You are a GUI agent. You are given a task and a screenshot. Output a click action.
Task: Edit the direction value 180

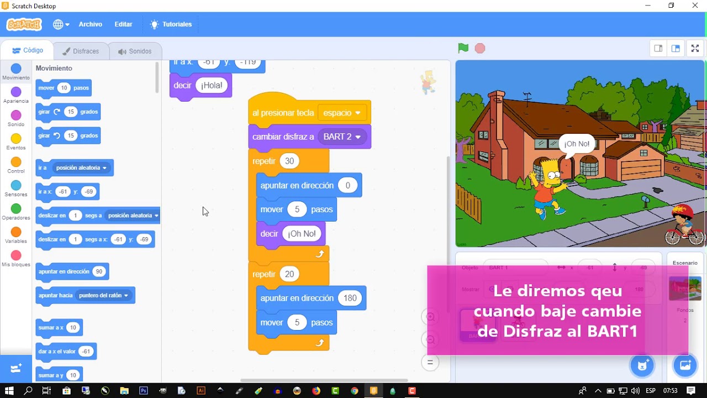tap(350, 298)
